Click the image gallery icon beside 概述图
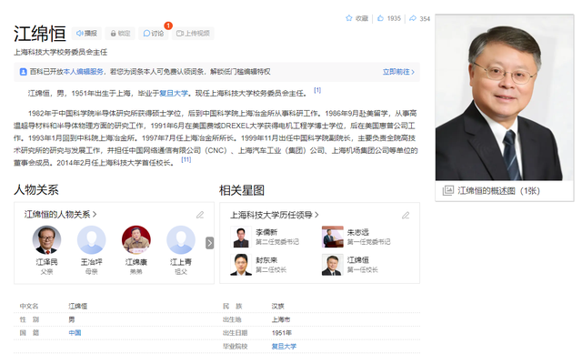This screenshot has width=582, height=364. tap(448, 191)
